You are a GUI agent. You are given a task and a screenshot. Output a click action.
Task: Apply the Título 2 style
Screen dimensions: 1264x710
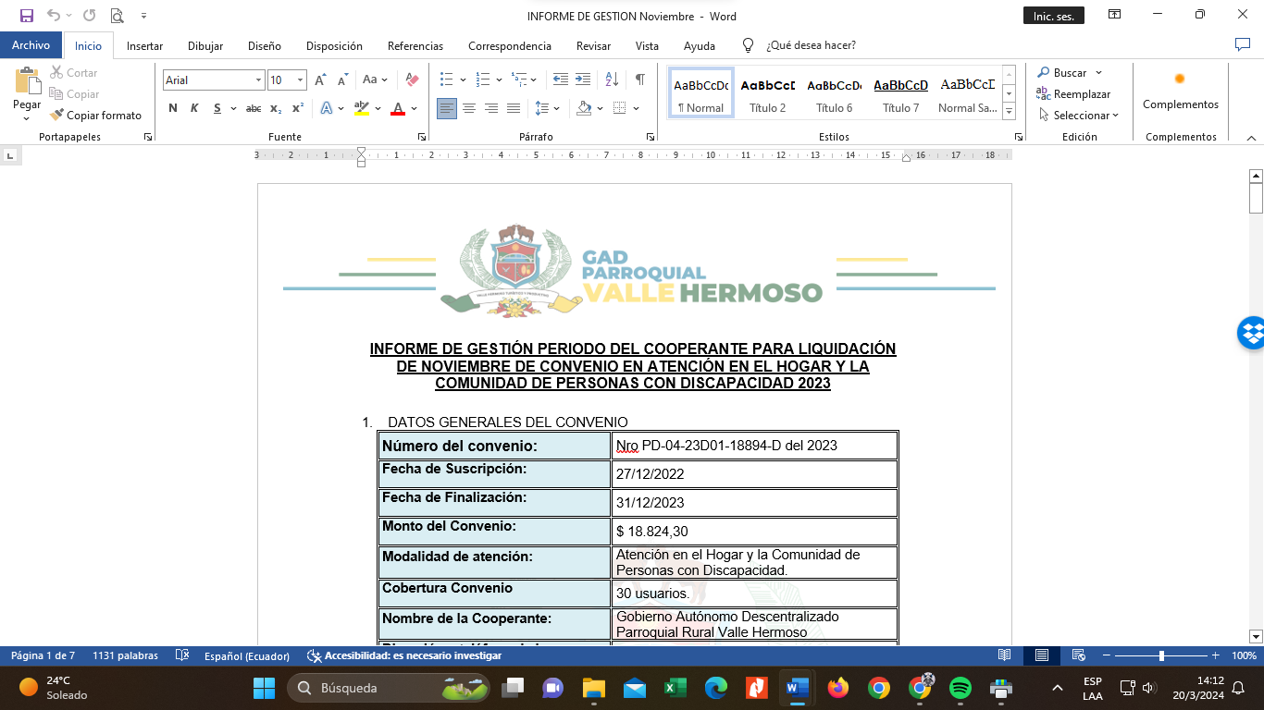pyautogui.click(x=767, y=94)
